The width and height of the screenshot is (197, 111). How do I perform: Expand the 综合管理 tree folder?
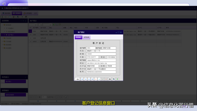(x=2, y=48)
